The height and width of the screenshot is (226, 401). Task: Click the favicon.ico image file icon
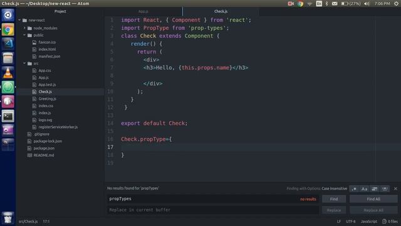pyautogui.click(x=34, y=42)
